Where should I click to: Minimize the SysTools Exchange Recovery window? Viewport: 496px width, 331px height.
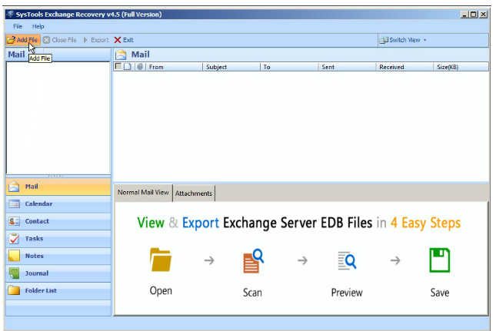click(x=464, y=15)
